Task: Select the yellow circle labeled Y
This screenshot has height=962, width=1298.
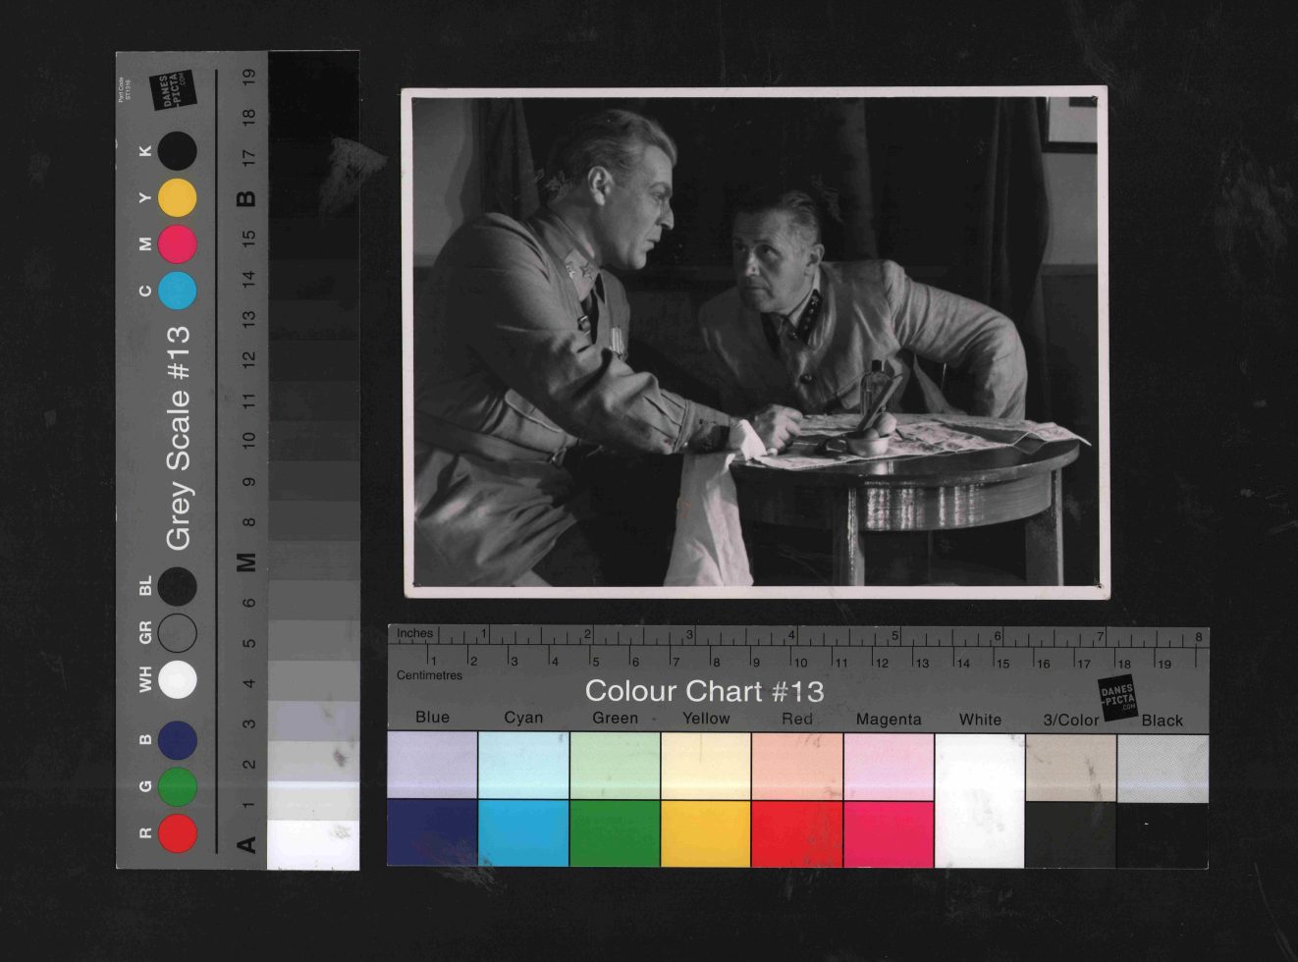Action: (178, 197)
